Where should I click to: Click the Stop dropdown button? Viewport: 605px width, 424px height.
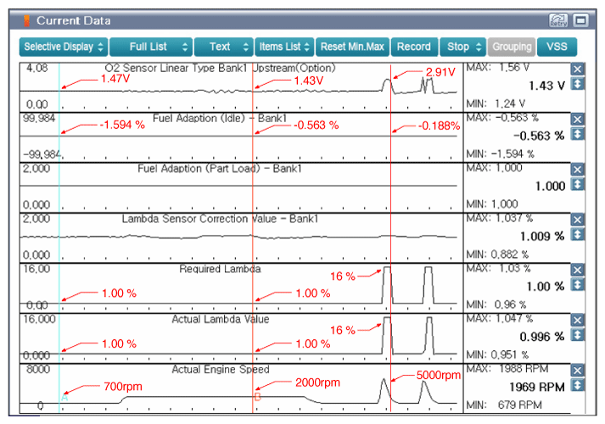click(x=463, y=47)
